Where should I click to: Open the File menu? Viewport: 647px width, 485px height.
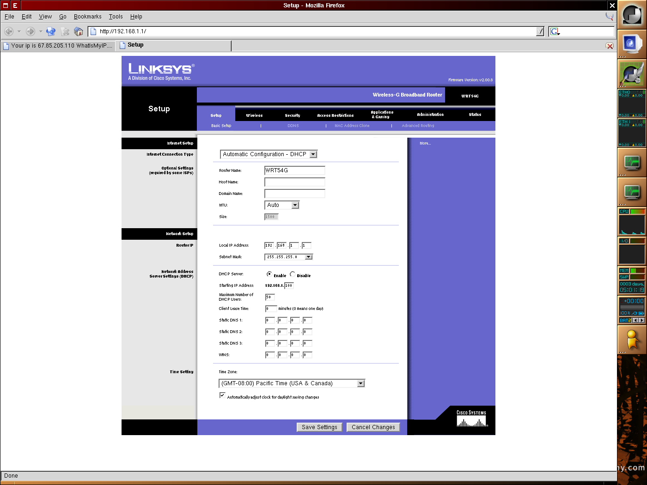pyautogui.click(x=9, y=17)
